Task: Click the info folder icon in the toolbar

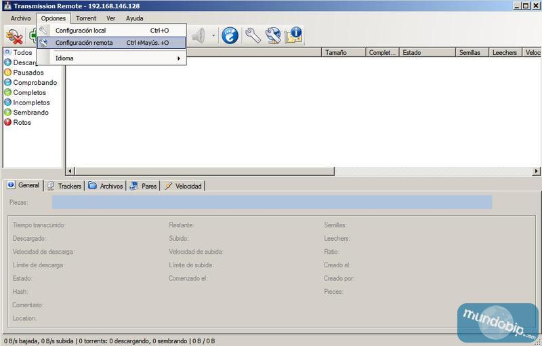Action: (293, 36)
